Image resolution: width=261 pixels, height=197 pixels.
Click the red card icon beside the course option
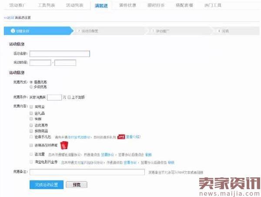pyautogui.click(x=64, y=145)
